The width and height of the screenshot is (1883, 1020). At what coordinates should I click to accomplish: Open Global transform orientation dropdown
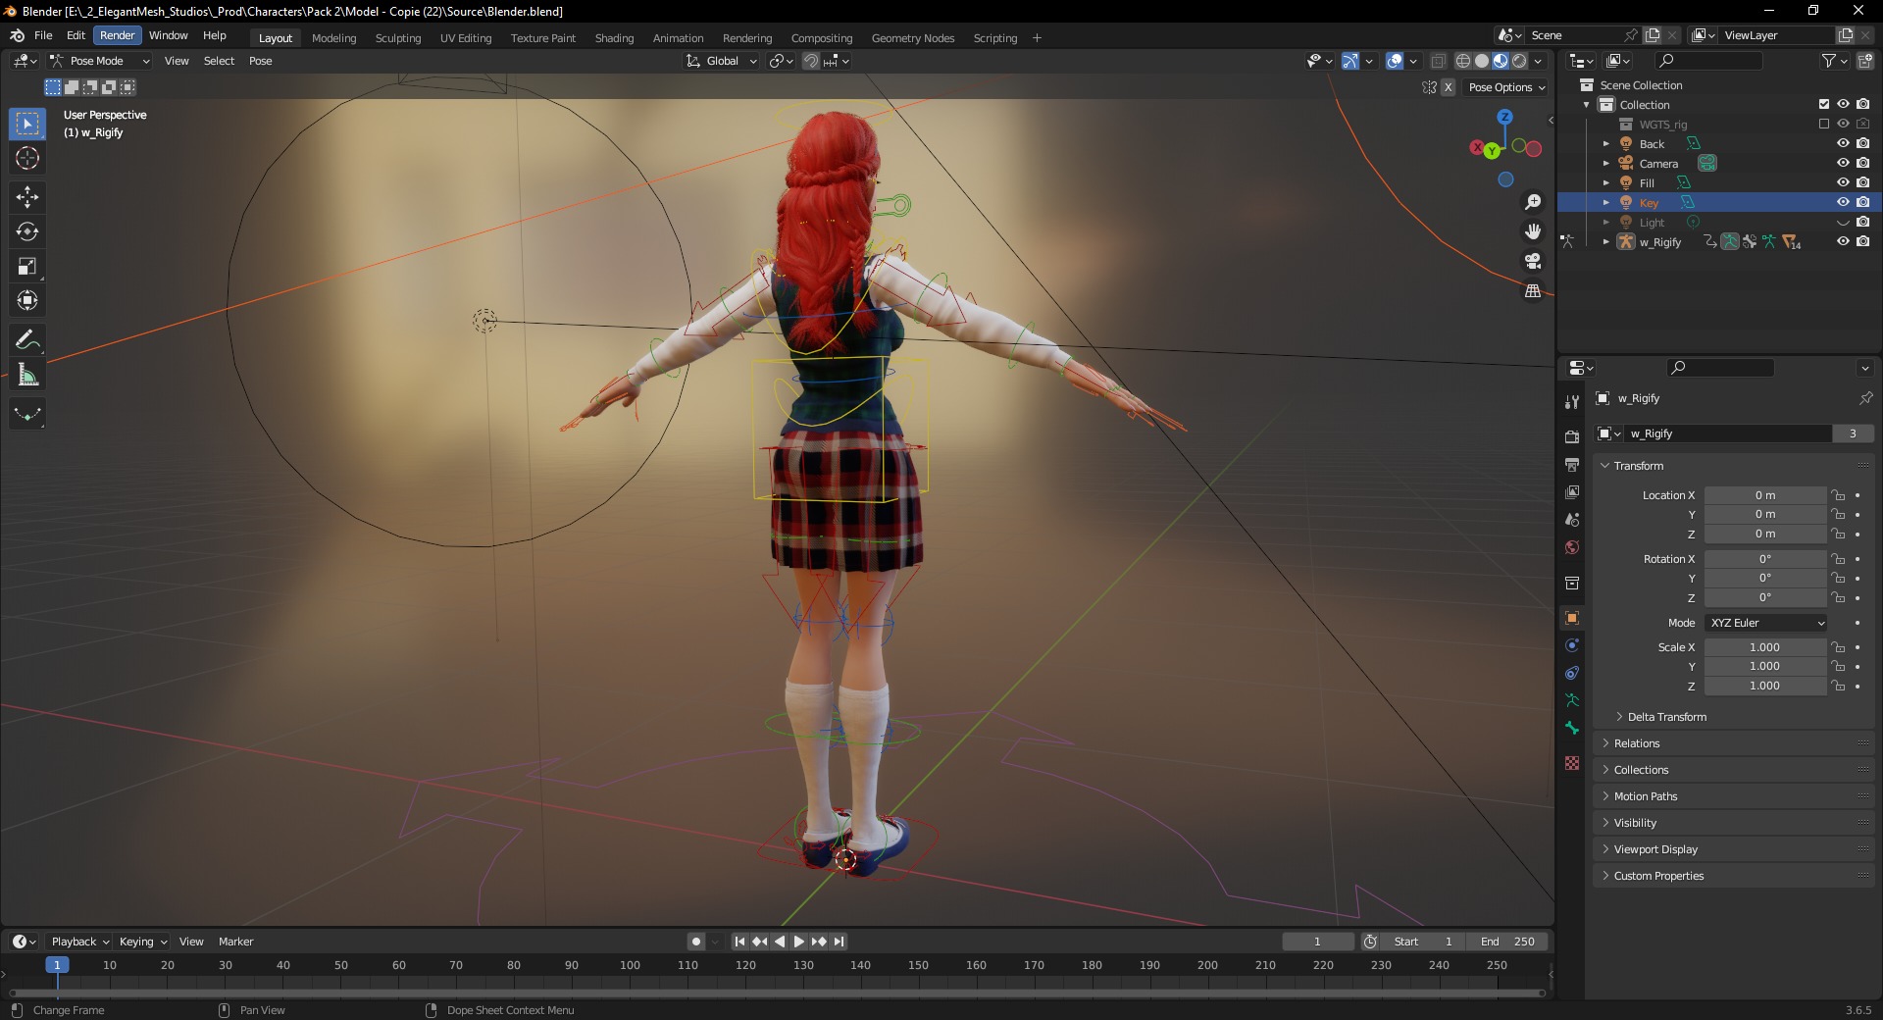click(722, 61)
